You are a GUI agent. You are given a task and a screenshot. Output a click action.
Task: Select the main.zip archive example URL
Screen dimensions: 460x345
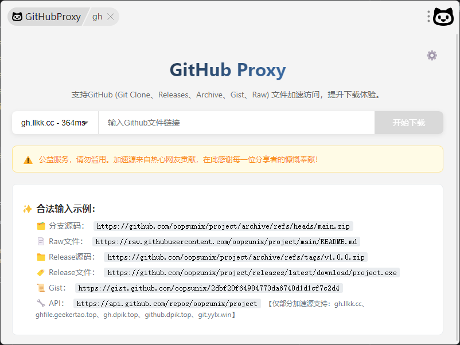pyautogui.click(x=223, y=226)
